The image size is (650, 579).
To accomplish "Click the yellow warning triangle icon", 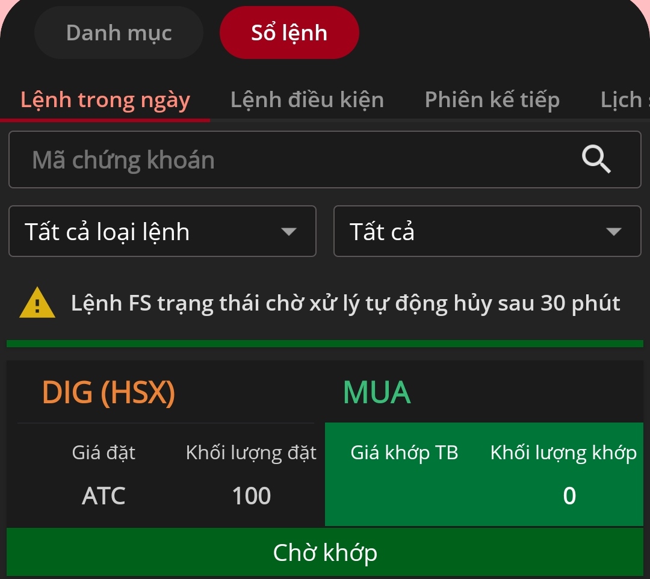I will point(37,303).
